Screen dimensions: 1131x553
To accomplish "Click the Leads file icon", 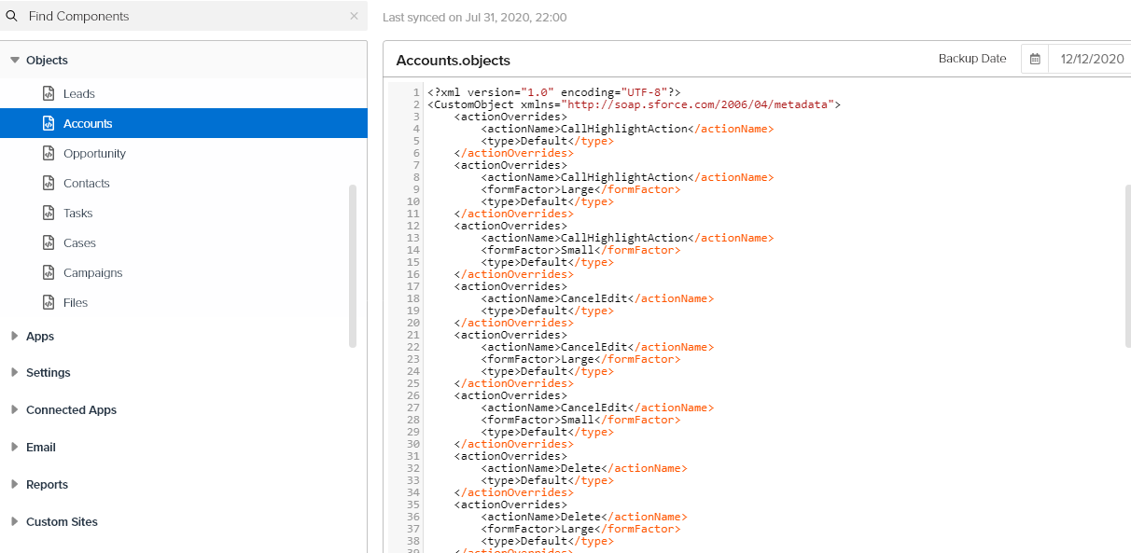I will [x=49, y=93].
